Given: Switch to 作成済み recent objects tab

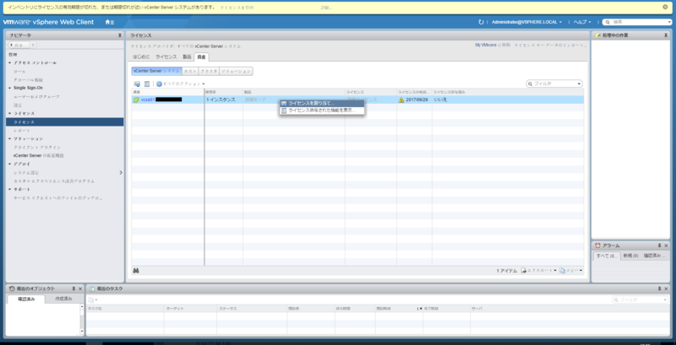Looking at the screenshot, I should tap(64, 299).
